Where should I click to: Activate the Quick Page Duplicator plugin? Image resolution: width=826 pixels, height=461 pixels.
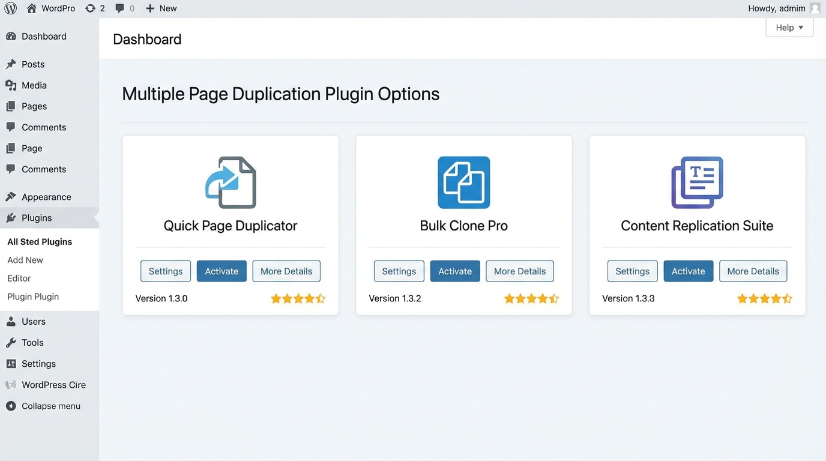(x=222, y=271)
